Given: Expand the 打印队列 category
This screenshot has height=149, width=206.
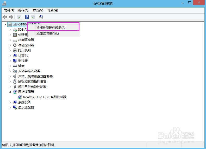Looking at the screenshot, I should point(10,50).
